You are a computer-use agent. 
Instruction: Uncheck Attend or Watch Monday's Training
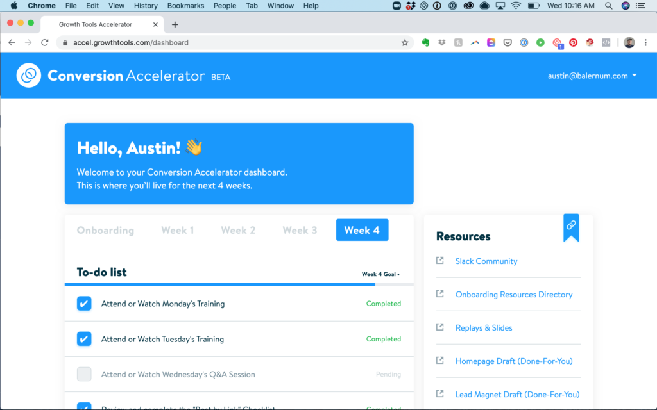click(84, 304)
